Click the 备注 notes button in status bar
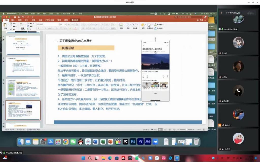Image resolution: width=260 pixels, height=162 pixels. coord(146,129)
